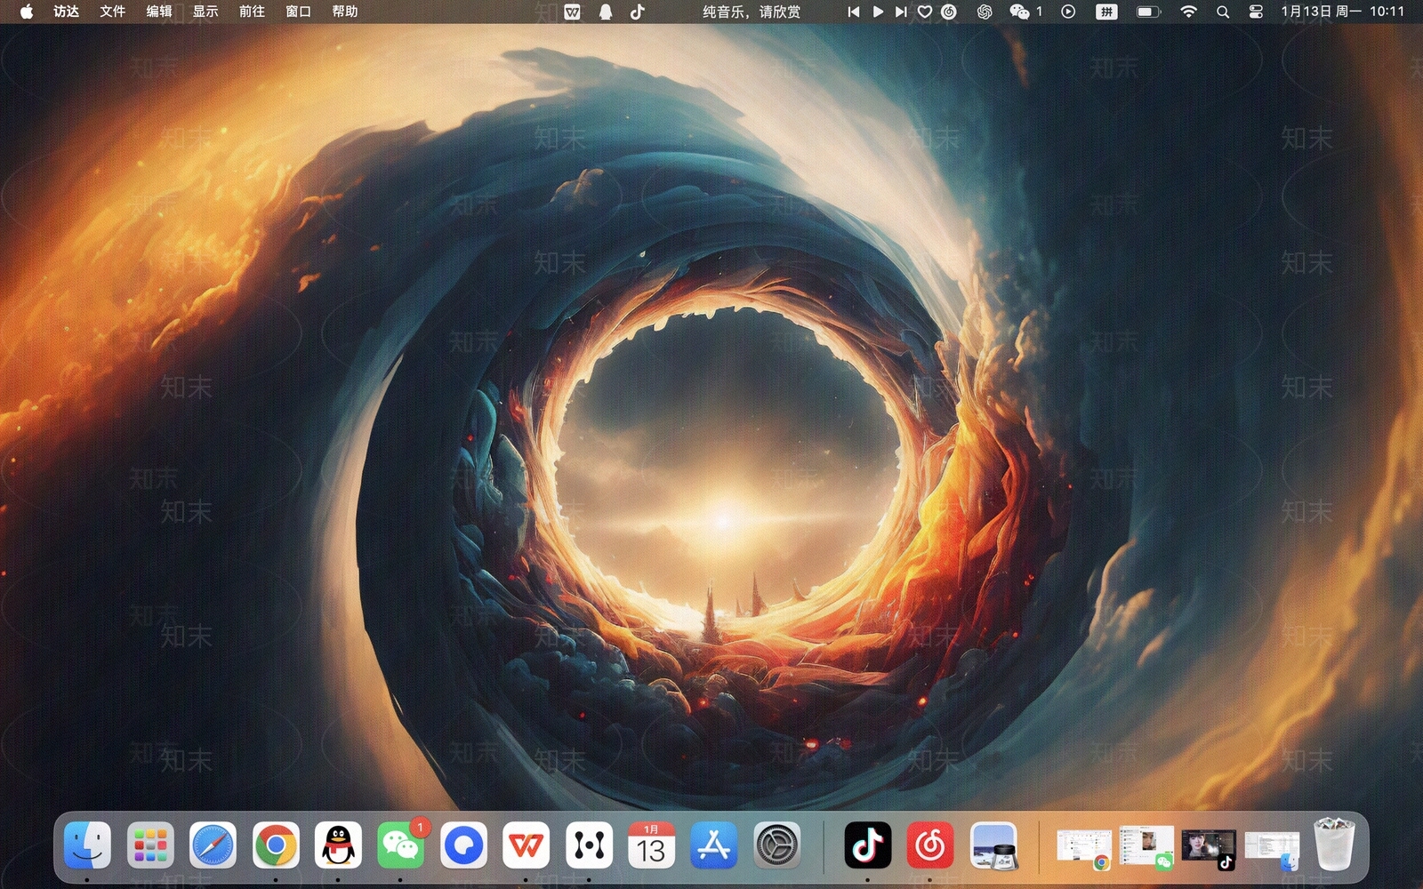Screen dimensions: 1423x889
Task: Open WeChat from the dock
Action: 400,845
